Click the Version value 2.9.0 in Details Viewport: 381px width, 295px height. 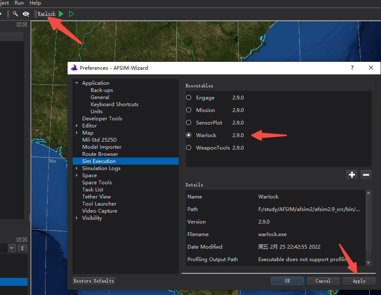264,222
